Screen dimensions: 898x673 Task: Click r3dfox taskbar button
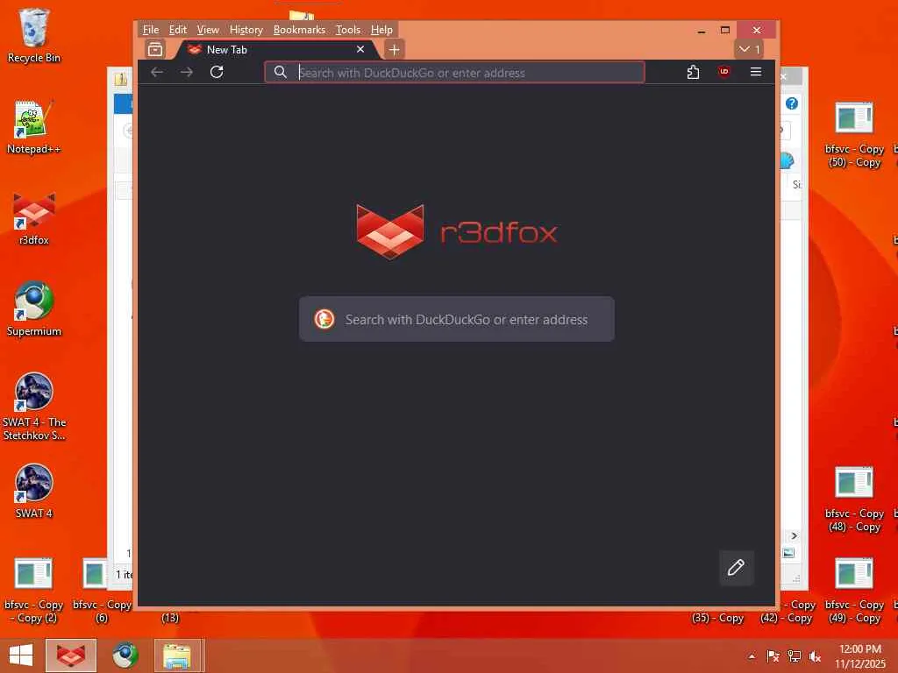point(71,655)
